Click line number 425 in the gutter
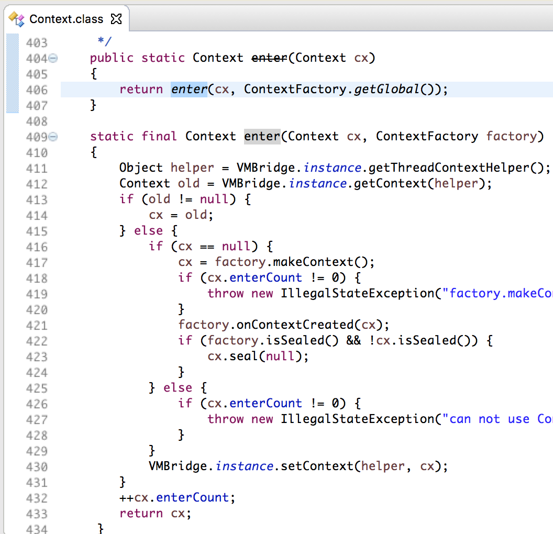 pos(37,388)
